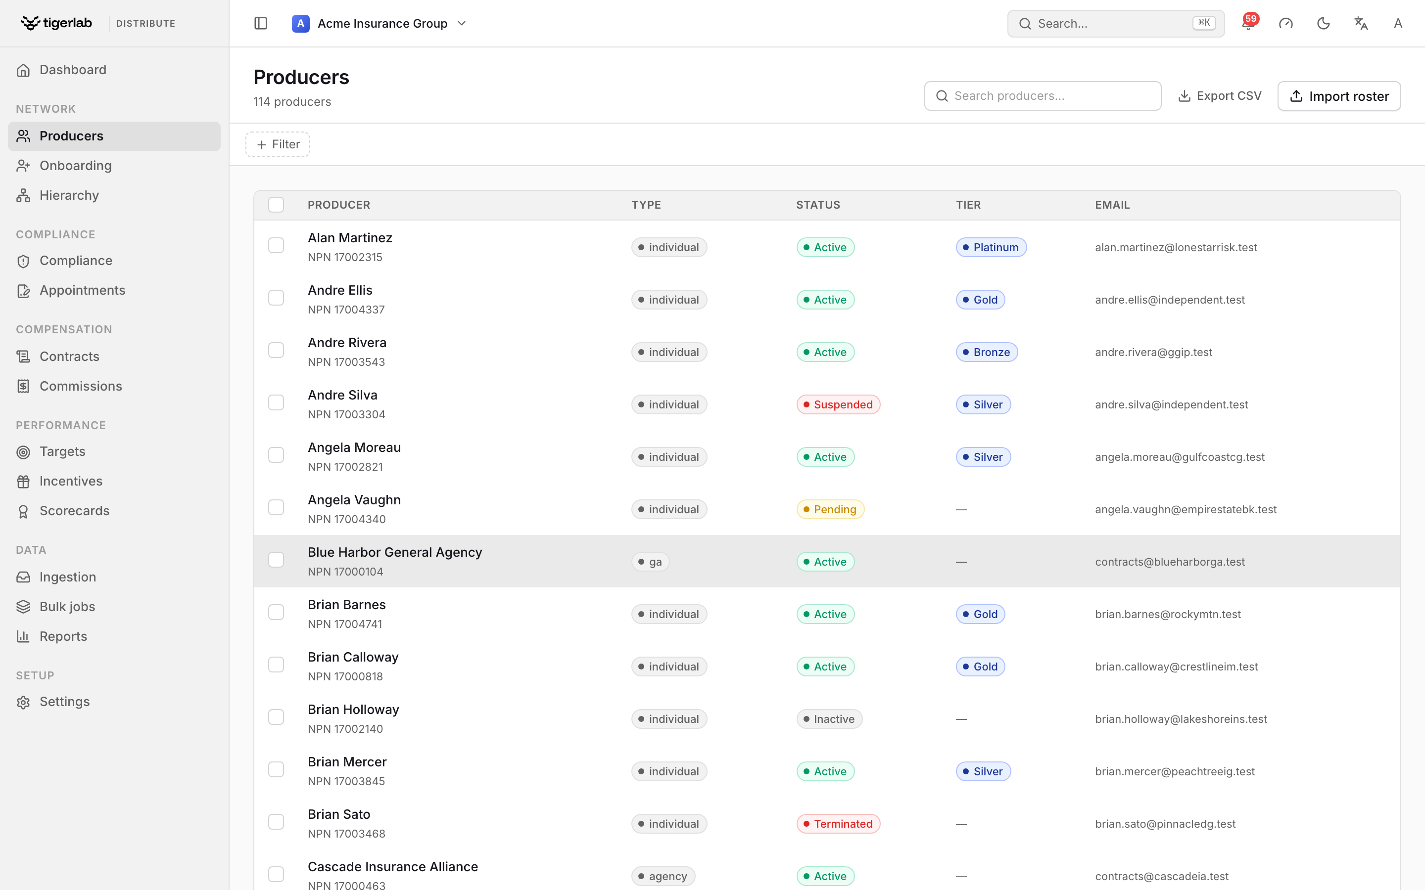Open the language translate icon
Image resolution: width=1425 pixels, height=890 pixels.
[x=1361, y=24]
